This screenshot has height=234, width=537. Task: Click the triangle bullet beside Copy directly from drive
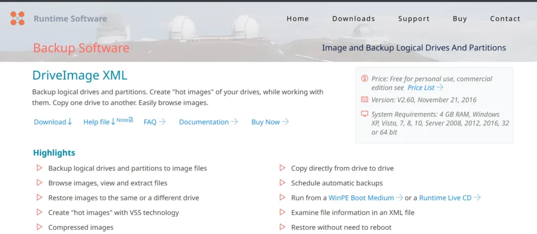point(282,168)
